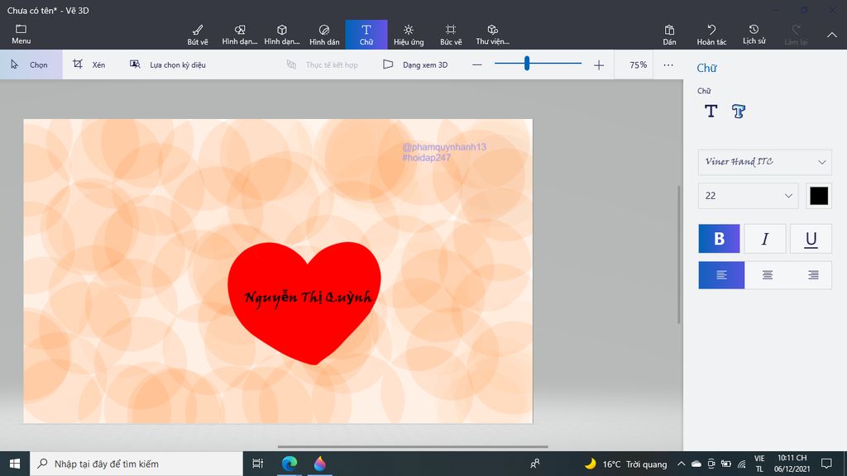Viewport: 847px width, 476px height.
Task: Open the notification center icon
Action: click(x=826, y=464)
